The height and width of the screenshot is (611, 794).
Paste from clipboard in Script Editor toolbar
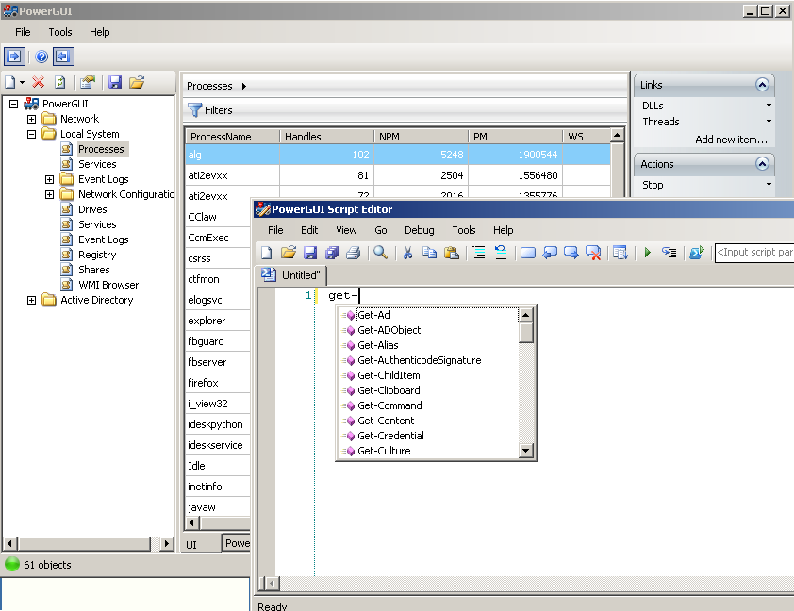[451, 252]
